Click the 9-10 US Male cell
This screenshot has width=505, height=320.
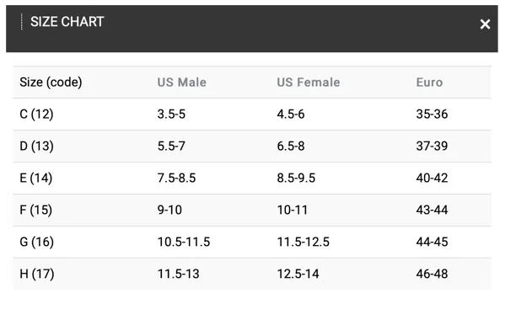[x=169, y=210]
